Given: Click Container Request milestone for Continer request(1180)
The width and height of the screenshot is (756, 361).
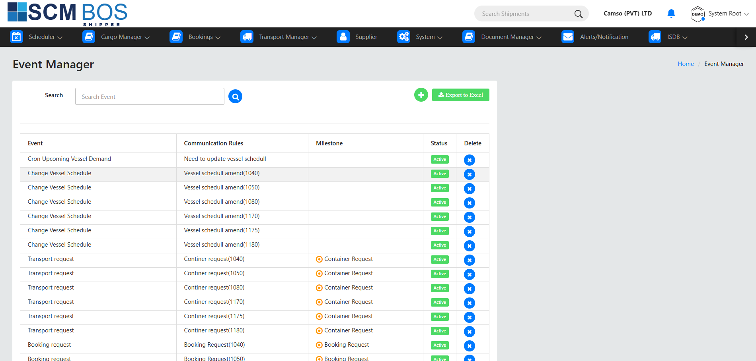Looking at the screenshot, I should click(x=349, y=330).
